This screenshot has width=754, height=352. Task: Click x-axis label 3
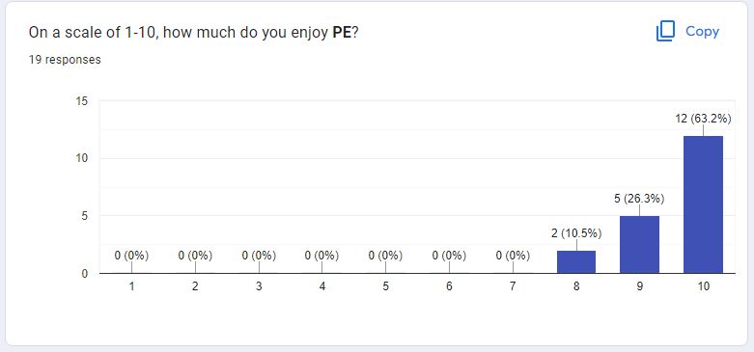tap(259, 286)
